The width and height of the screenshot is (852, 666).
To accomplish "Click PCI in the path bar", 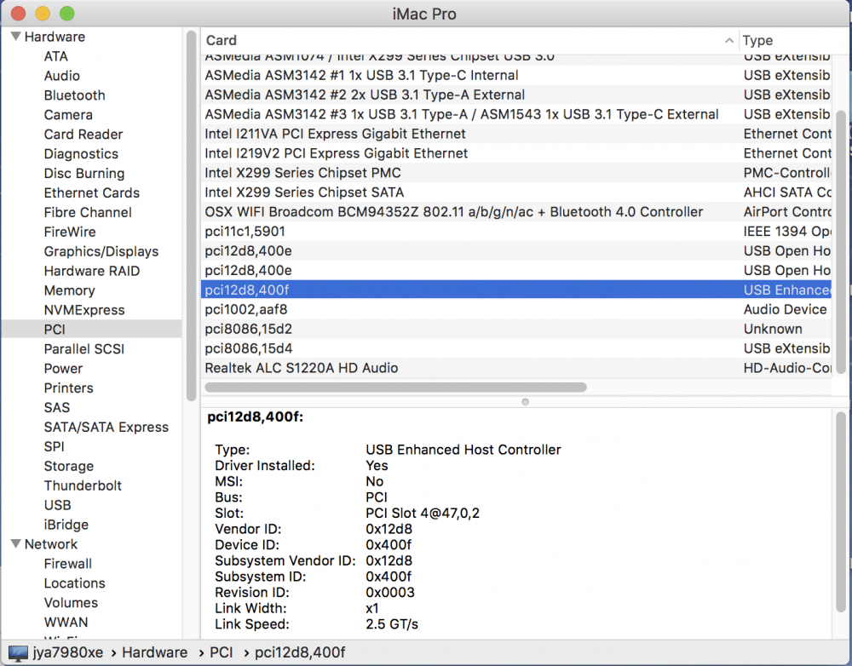I will (x=222, y=652).
